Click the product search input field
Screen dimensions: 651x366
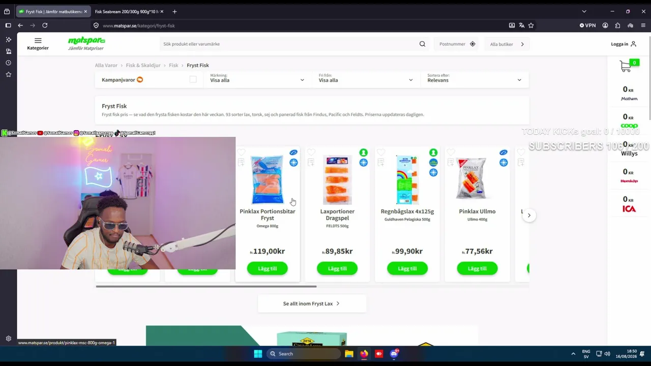[x=290, y=44]
